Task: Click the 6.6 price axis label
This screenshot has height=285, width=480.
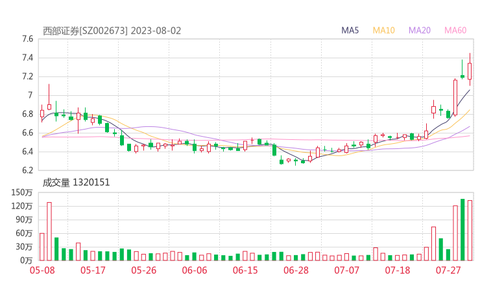Action: 27,133
